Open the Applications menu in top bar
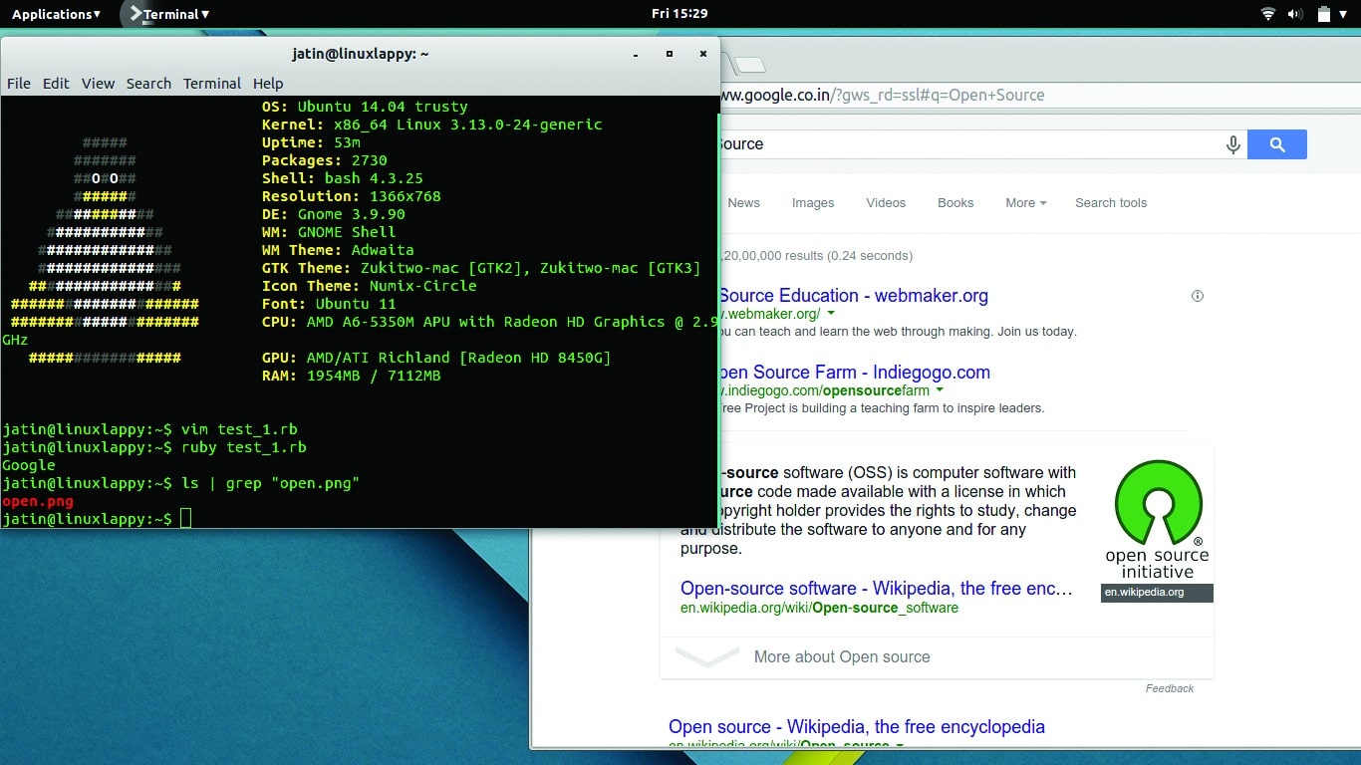The image size is (1361, 765). point(56,14)
